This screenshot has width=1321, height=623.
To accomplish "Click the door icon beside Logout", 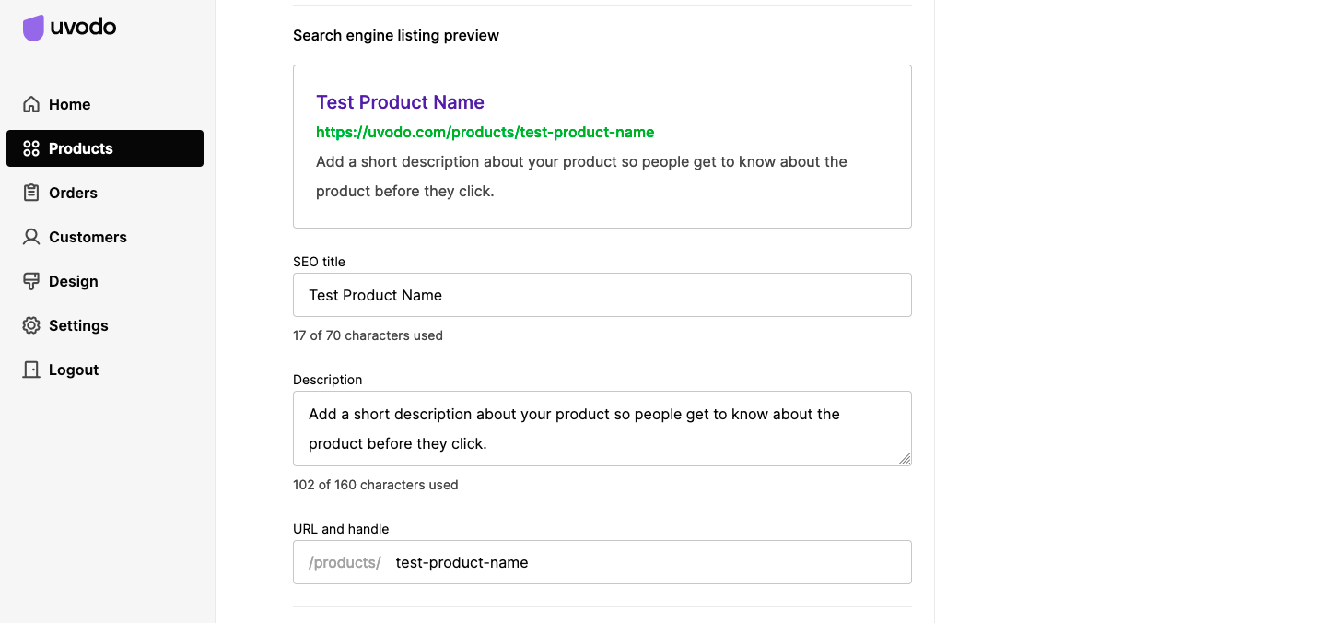I will pyautogui.click(x=31, y=370).
